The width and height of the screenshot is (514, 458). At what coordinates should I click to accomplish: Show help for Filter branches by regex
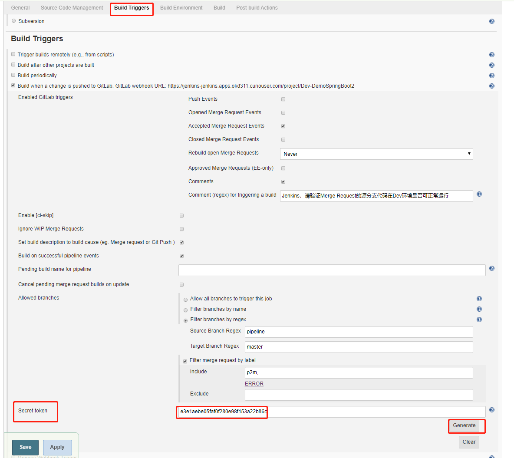coord(479,320)
